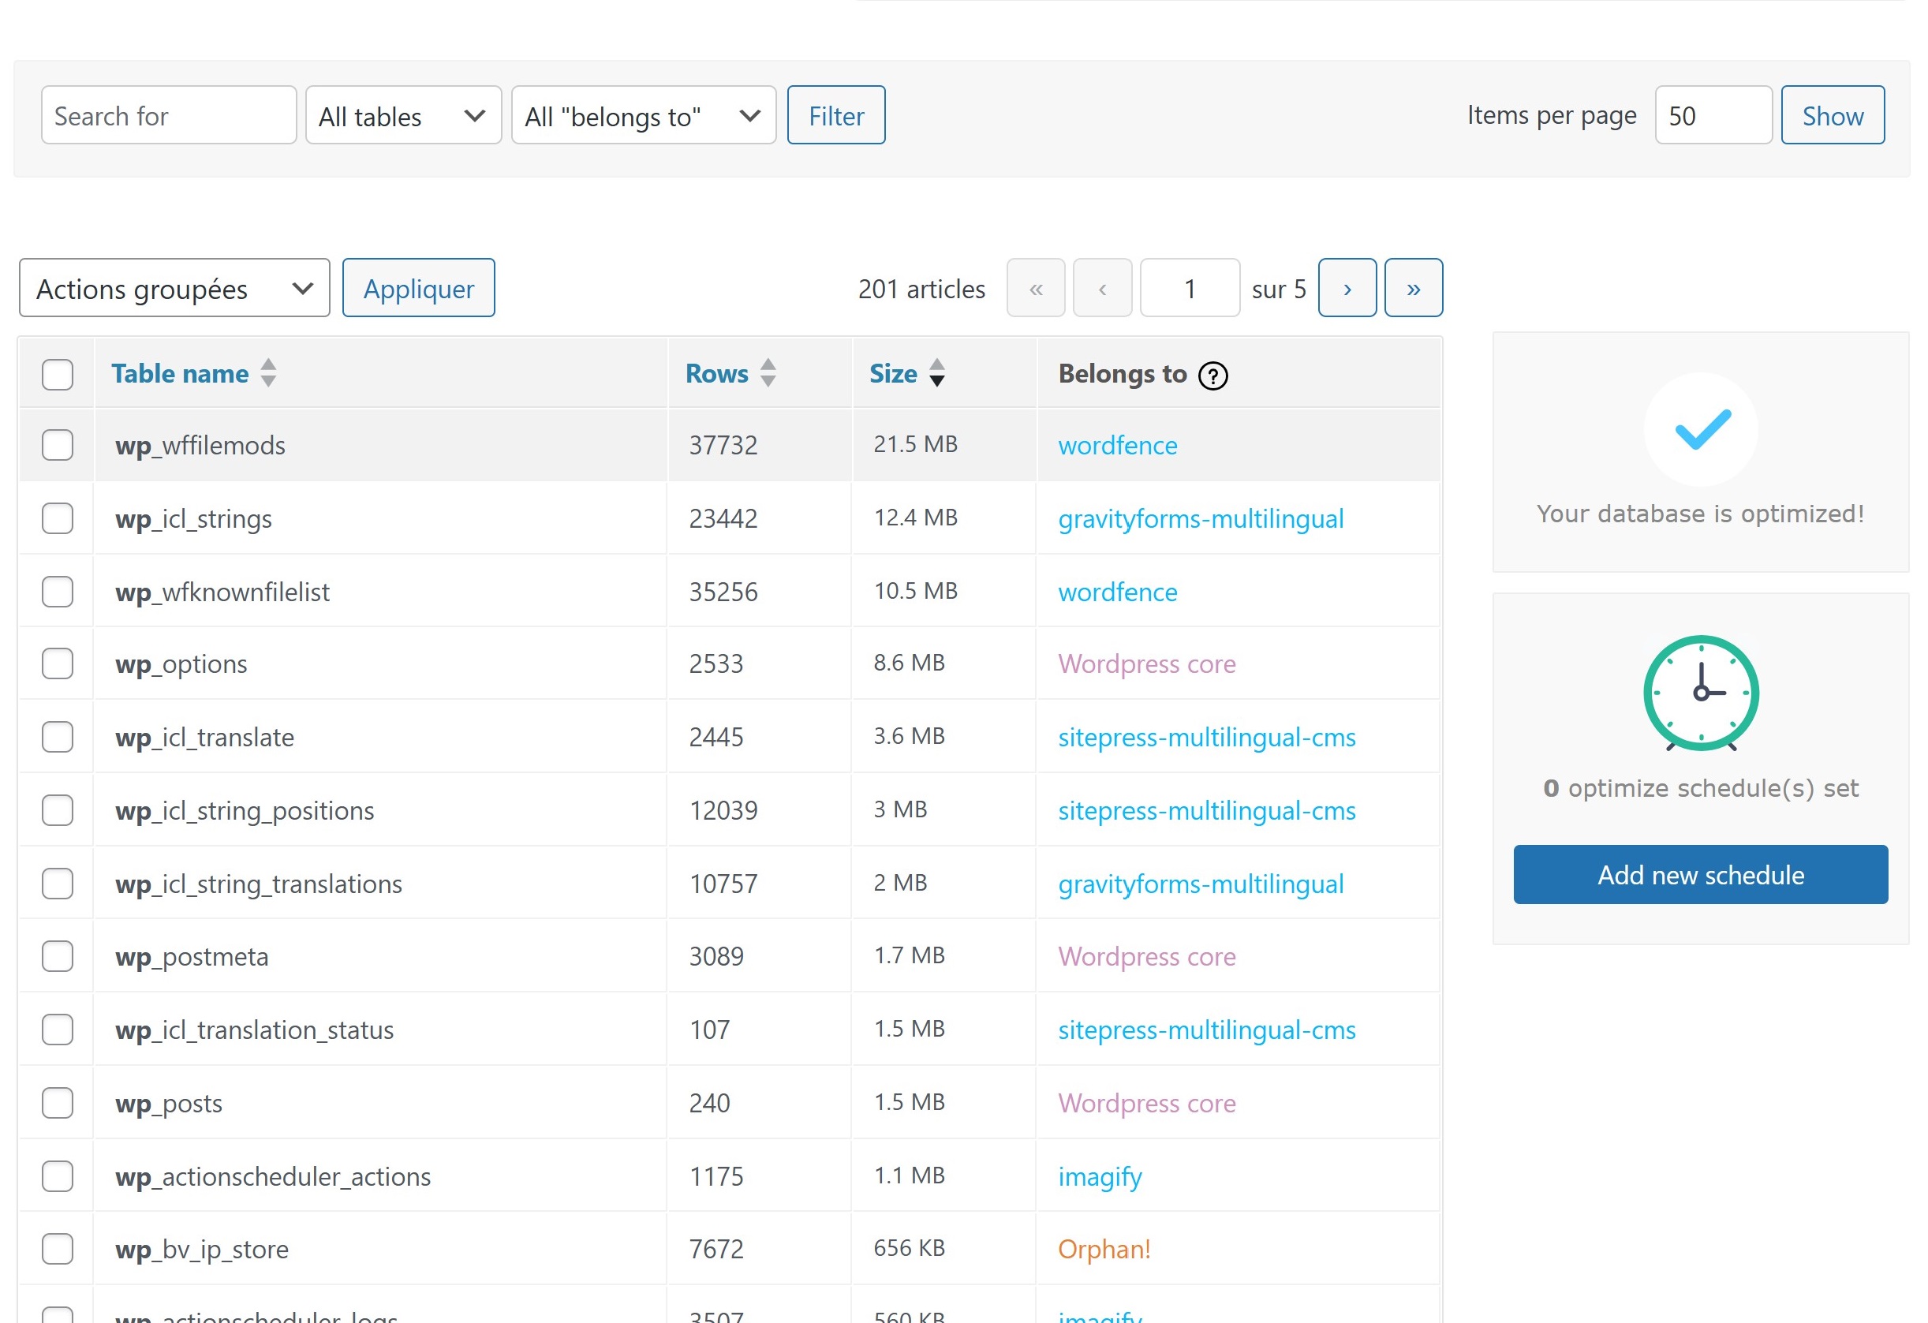Open the Actions groupées dropdown
Screen dimensions: 1928x1323
click(174, 289)
